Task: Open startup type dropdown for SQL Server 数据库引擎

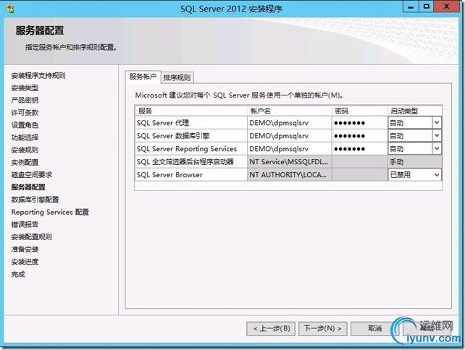Action: point(437,136)
